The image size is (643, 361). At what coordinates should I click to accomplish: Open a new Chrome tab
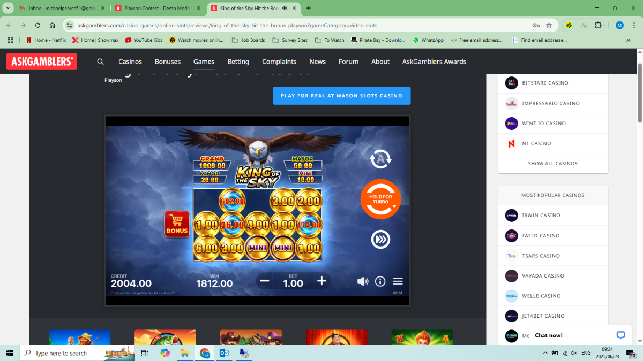coord(308,8)
